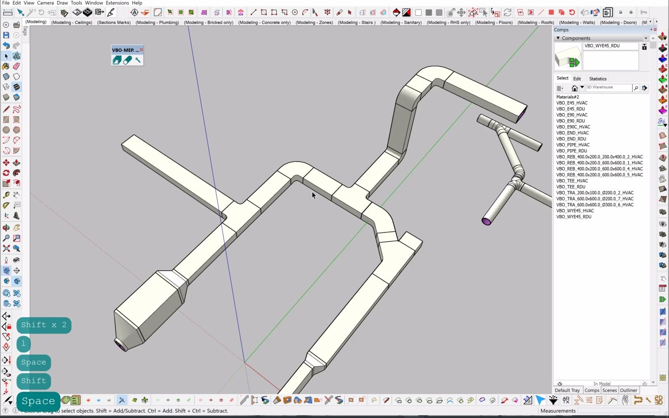The width and height of the screenshot is (669, 418).
Task: Click the VBO-MEP duct drawing icon
Action: [x=117, y=60]
